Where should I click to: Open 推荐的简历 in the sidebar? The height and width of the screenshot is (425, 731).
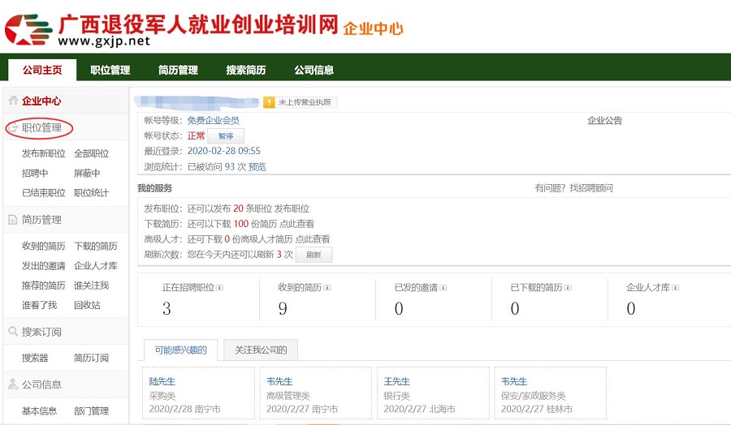44,285
